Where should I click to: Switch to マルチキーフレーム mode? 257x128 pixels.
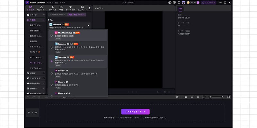pos(58,15)
